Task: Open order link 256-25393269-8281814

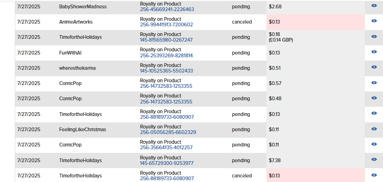Action: coord(167,55)
